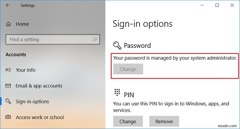
Task: Click the greyed-out password Change button
Action: tap(128, 69)
